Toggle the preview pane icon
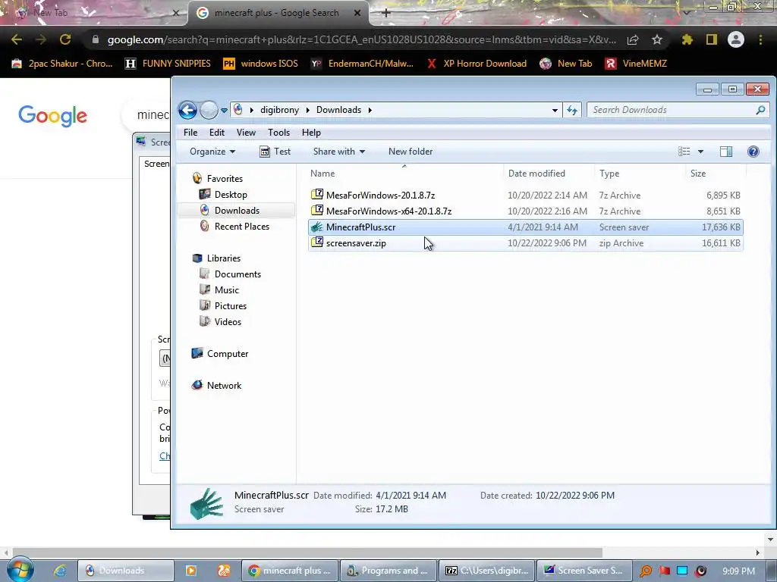Image resolution: width=777 pixels, height=582 pixels. tap(726, 152)
